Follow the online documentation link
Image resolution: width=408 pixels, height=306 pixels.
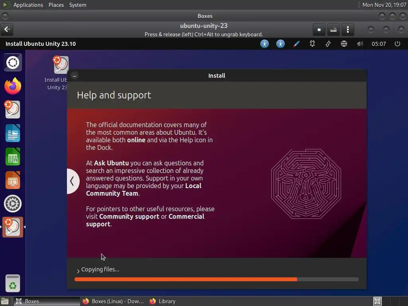136,140
